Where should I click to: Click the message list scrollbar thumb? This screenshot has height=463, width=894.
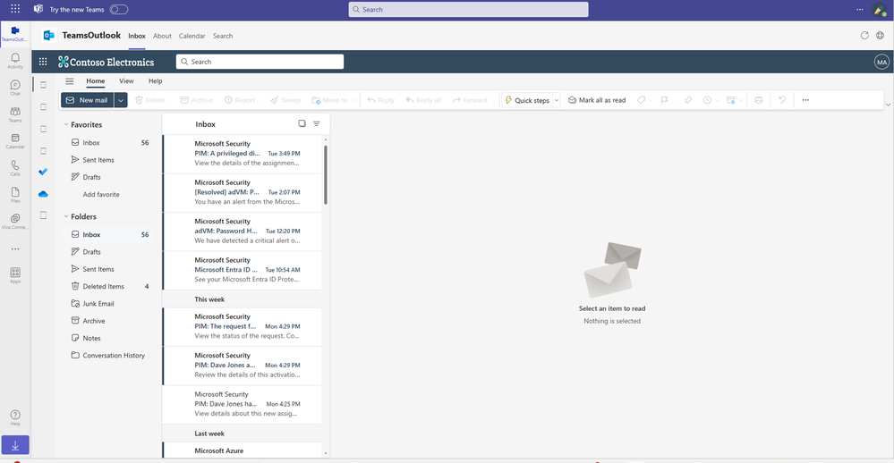click(x=326, y=174)
